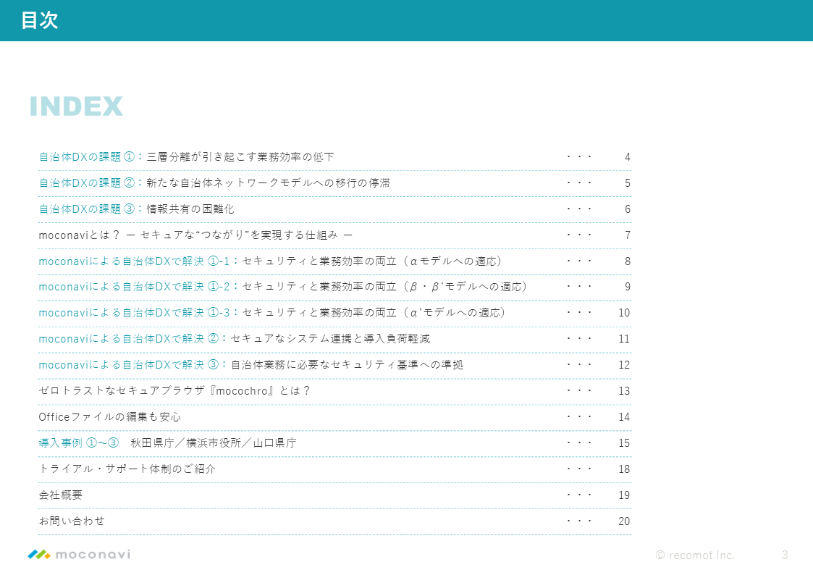This screenshot has width=813, height=575.
Task: Click page number 13 in the index
Action: [x=624, y=390]
